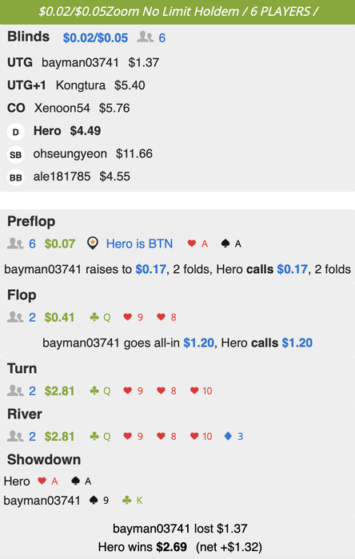Screen dimensions: 355x559
Task: Click the Hero position marker icon in Preflop
Action: (x=93, y=244)
